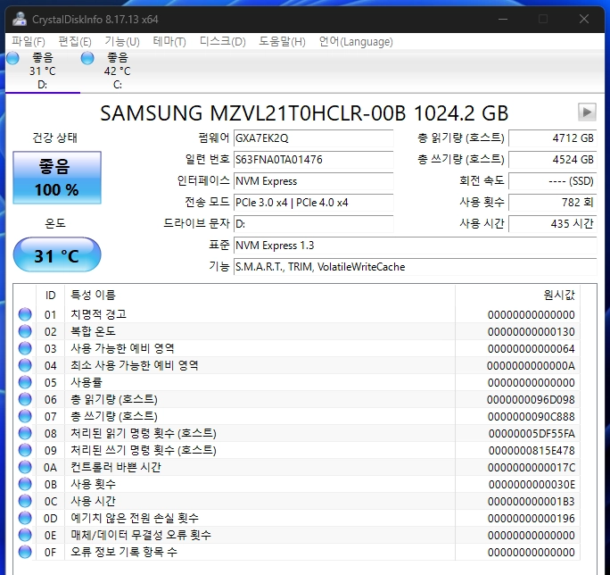
Task: Click the ID column header
Action: point(50,295)
